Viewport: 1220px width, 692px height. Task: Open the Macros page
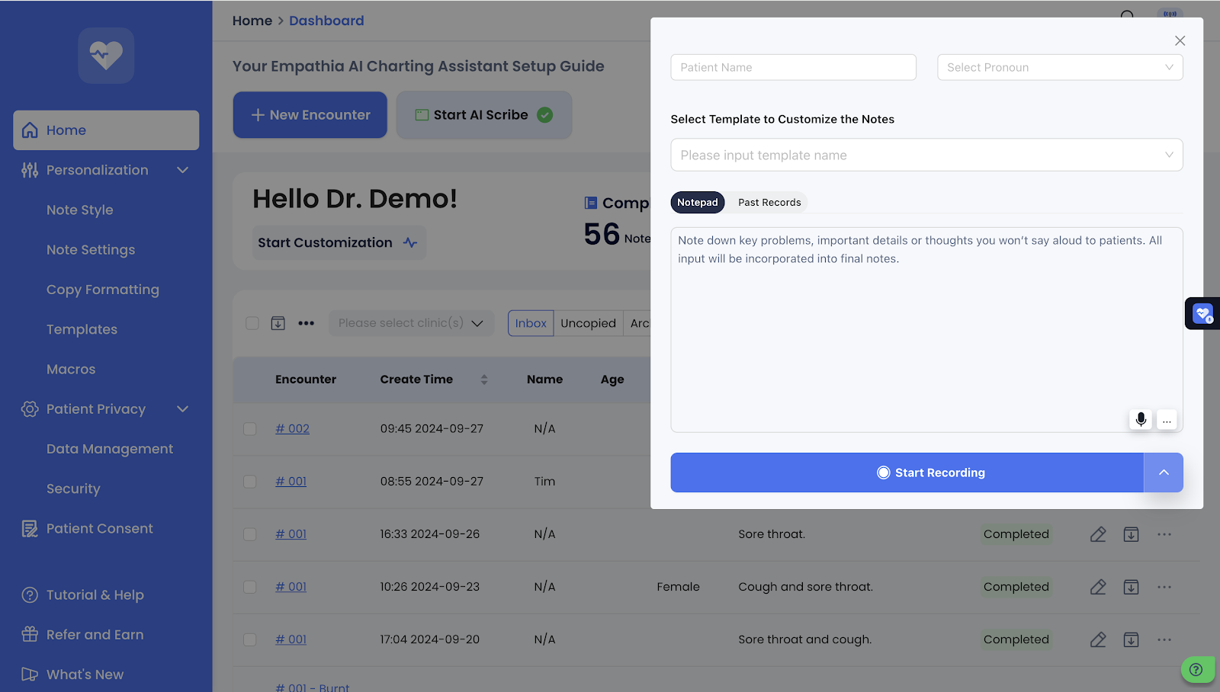point(71,369)
